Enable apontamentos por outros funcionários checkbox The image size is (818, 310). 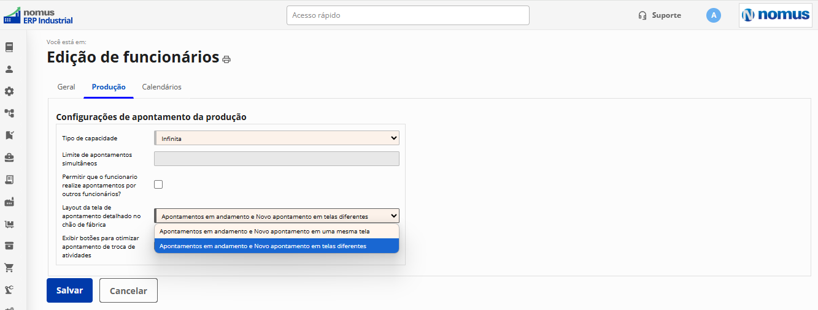158,184
